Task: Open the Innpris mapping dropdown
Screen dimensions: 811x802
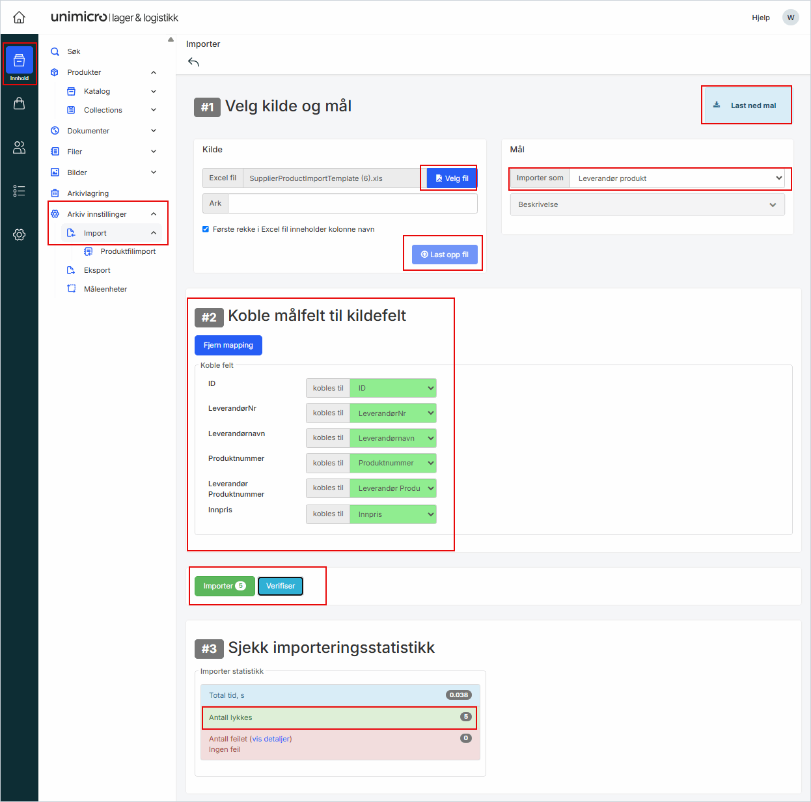Action: (392, 514)
